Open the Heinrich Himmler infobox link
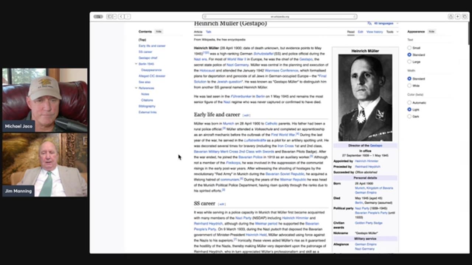Image resolution: width=472 pixels, height=265 pixels. point(367,161)
